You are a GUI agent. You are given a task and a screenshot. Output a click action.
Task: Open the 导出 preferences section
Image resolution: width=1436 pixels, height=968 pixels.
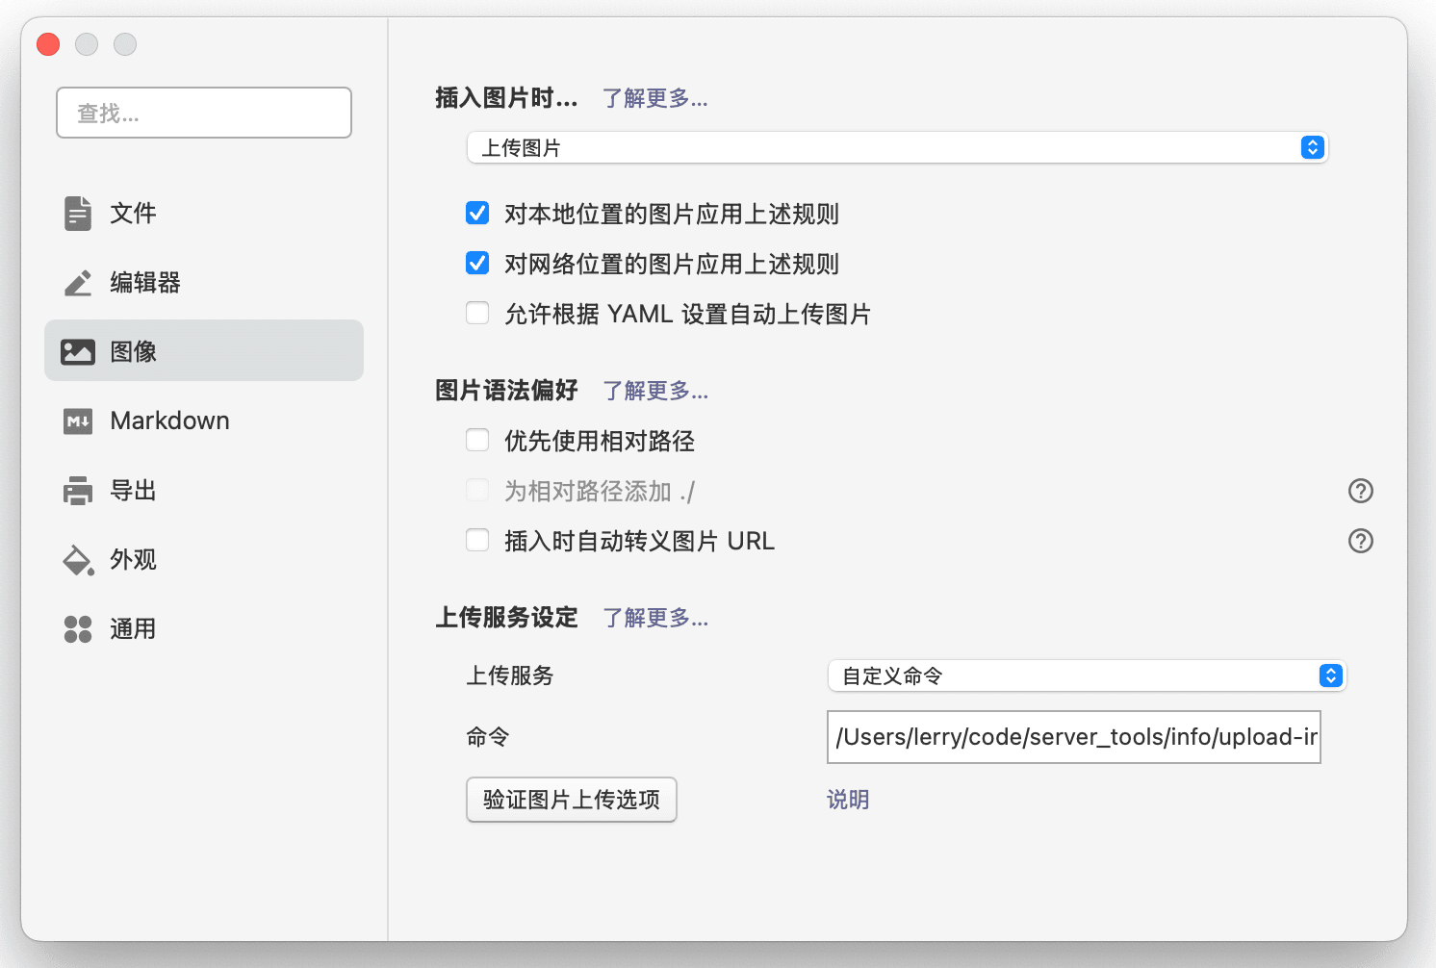(204, 490)
